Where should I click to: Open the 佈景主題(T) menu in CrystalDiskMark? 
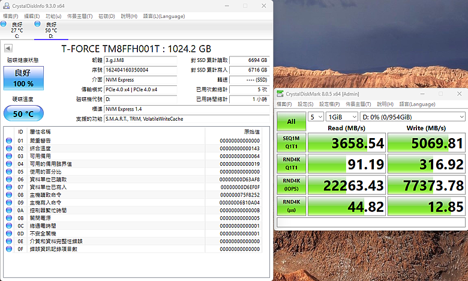pyautogui.click(x=358, y=104)
